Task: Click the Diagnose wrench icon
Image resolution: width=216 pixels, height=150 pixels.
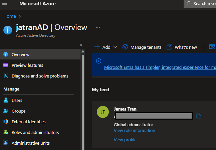Action: [6, 76]
